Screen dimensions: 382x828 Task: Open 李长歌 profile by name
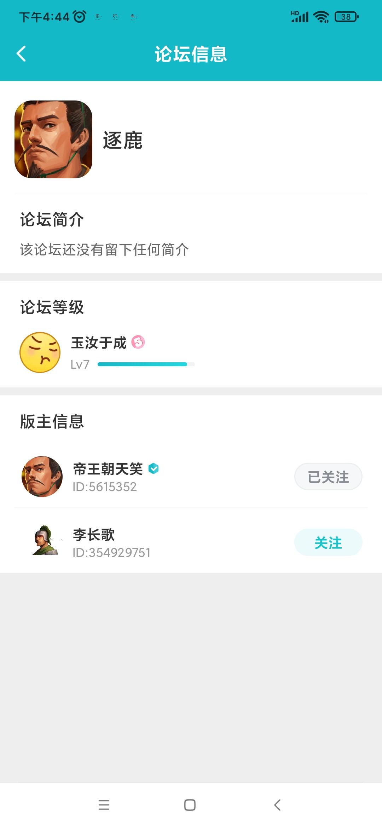(x=94, y=535)
